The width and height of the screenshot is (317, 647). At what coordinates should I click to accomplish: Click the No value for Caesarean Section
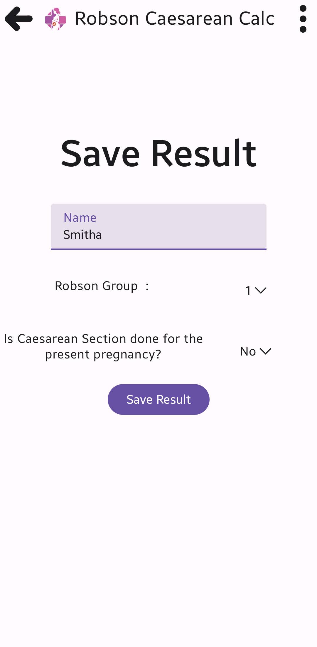(x=248, y=351)
